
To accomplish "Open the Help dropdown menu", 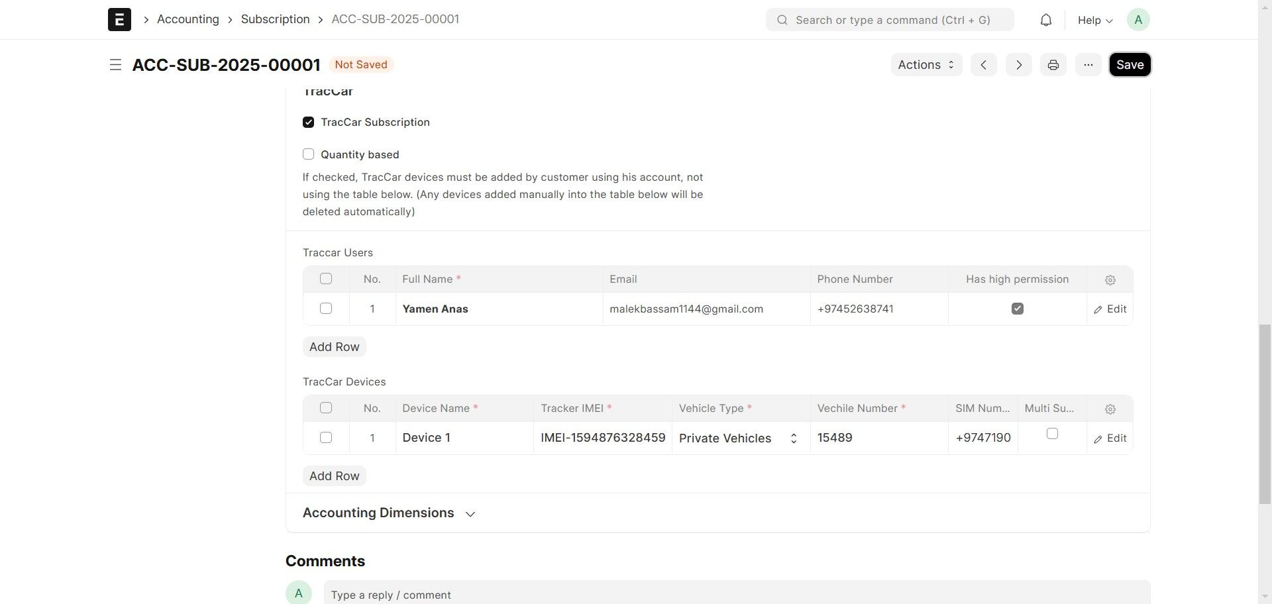I will 1095,20.
